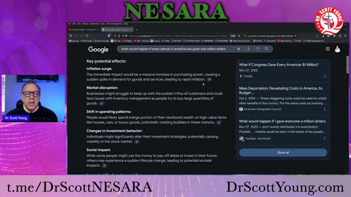The height and width of the screenshot is (197, 351).
Task: Reload the page in Firefox toolbar
Action: click(87, 36)
